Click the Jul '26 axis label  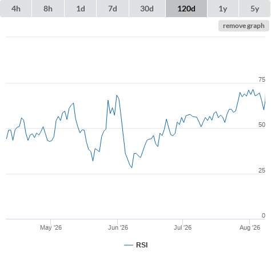[x=182, y=227]
